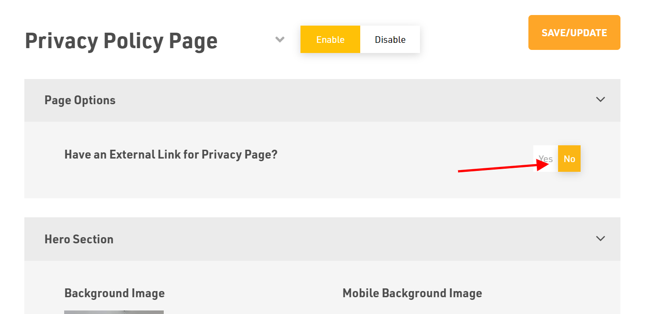Viewport: 647px width, 314px height.
Task: Choose Yes for external privacy link
Action: click(x=546, y=159)
